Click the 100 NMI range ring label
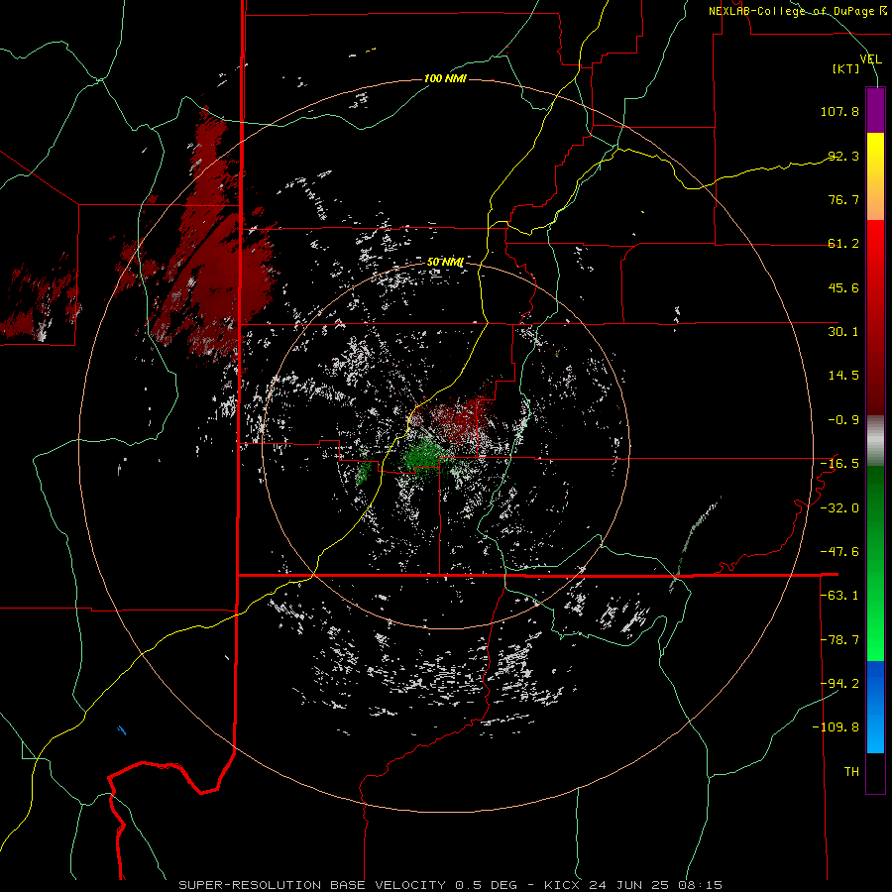The height and width of the screenshot is (892, 892). pos(445,78)
